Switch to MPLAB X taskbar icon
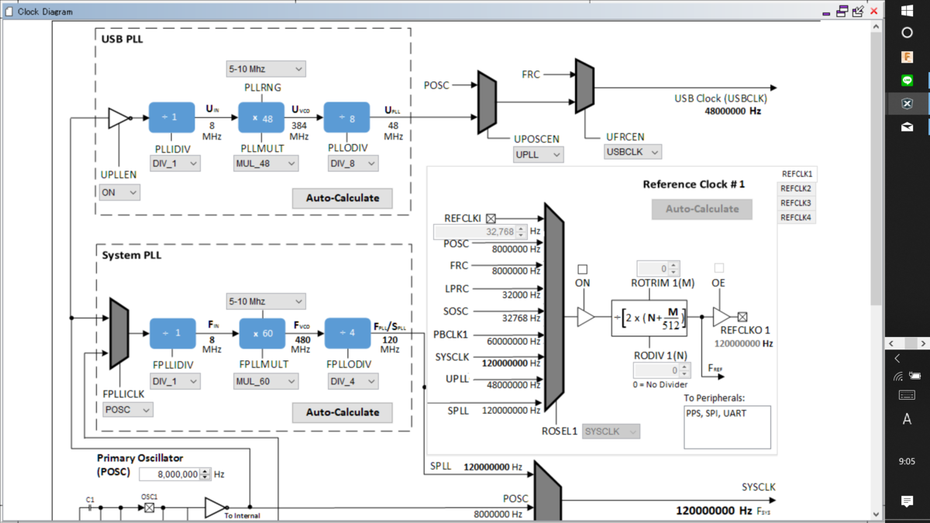 907,104
